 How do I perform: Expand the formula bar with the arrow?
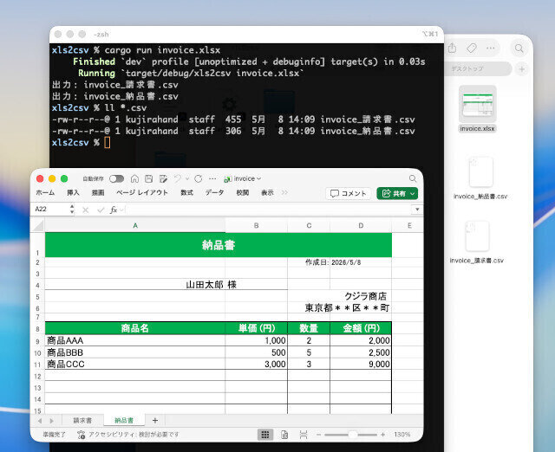417,210
